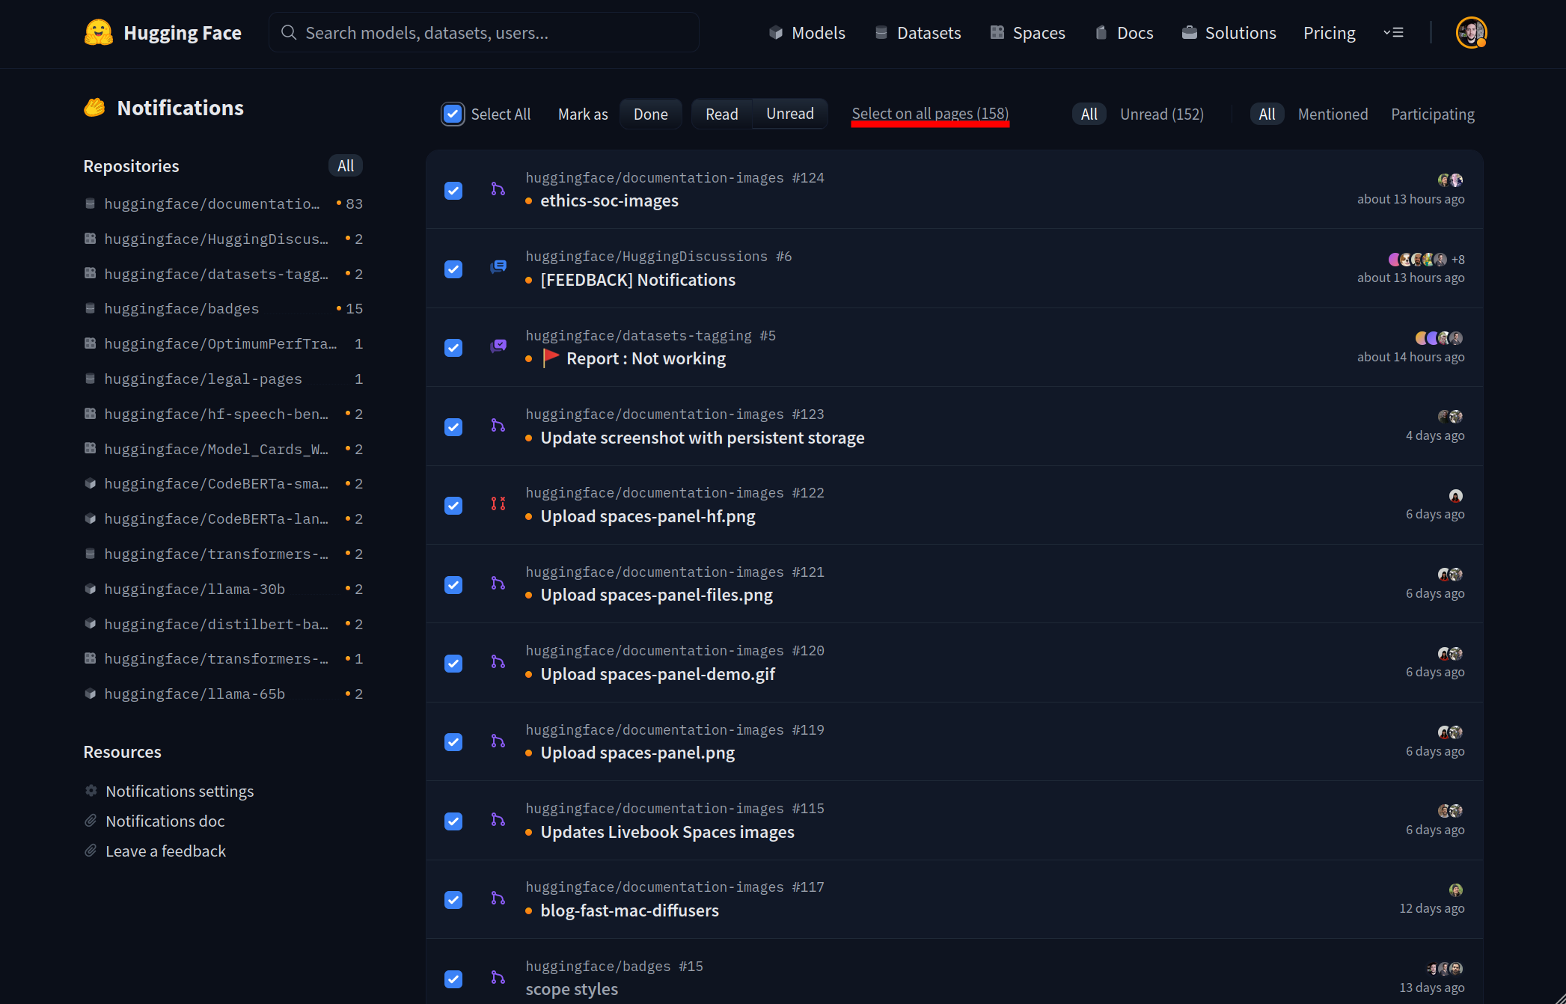The width and height of the screenshot is (1566, 1004).
Task: Mark selected notifications as Done
Action: click(x=650, y=114)
